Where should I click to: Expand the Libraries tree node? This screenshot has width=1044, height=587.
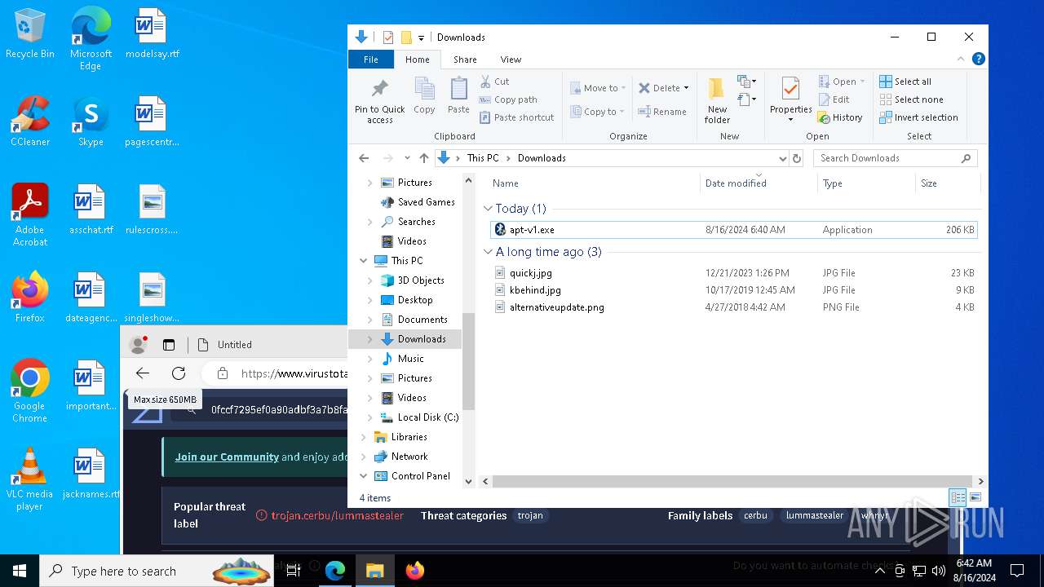(364, 437)
